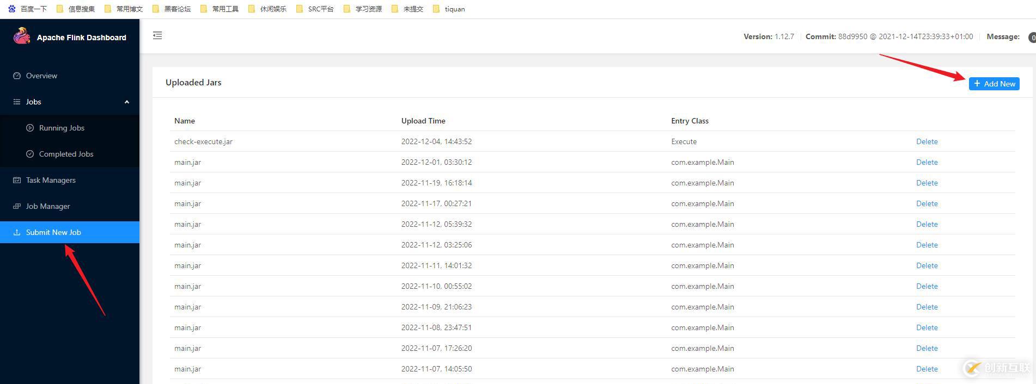
Task: Go to Task Managers
Action: [x=70, y=180]
